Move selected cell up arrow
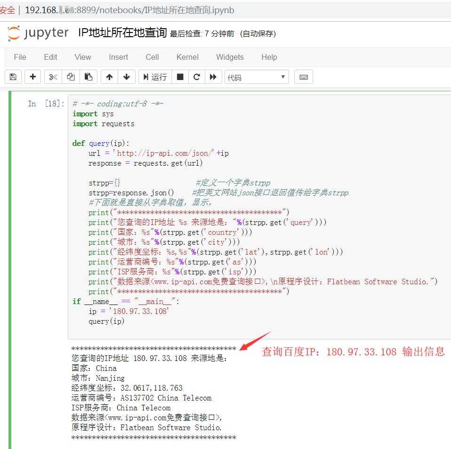 [109, 77]
